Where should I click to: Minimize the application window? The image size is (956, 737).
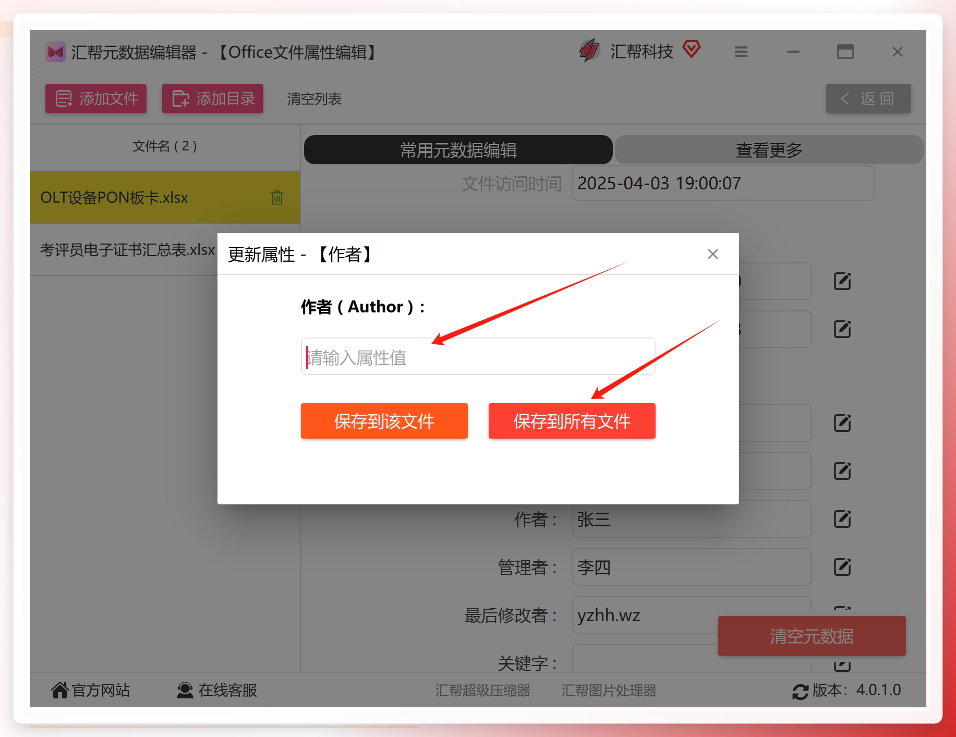pos(793,52)
